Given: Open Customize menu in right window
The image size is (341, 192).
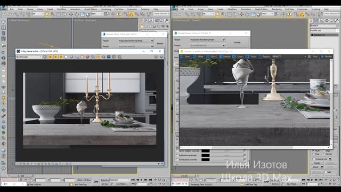Looking at the screenshot, I should tap(302, 10).
